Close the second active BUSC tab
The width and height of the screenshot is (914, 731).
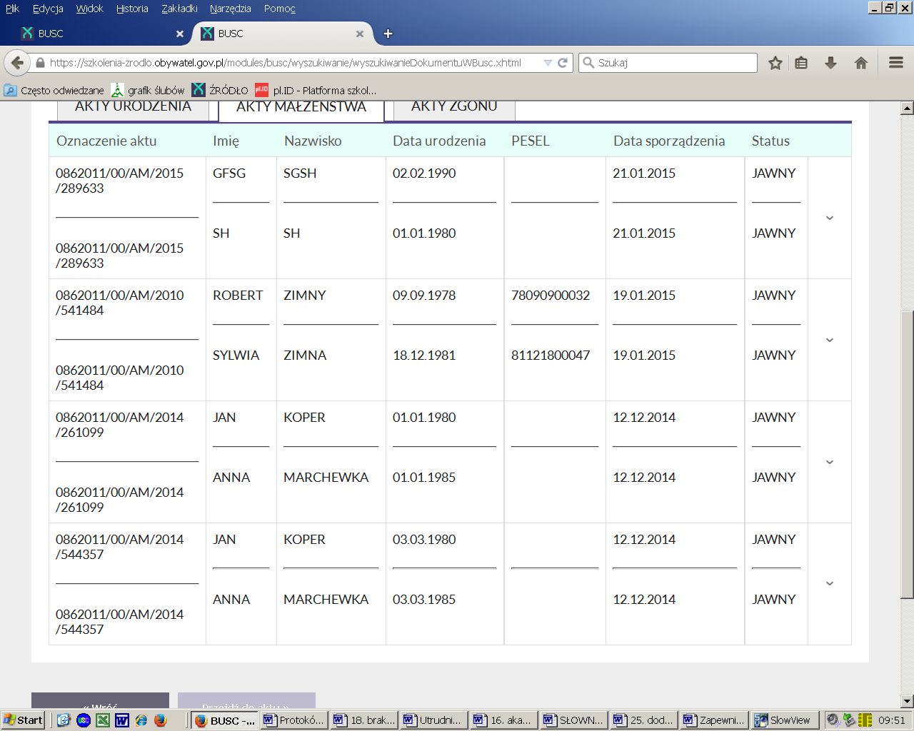pyautogui.click(x=360, y=34)
